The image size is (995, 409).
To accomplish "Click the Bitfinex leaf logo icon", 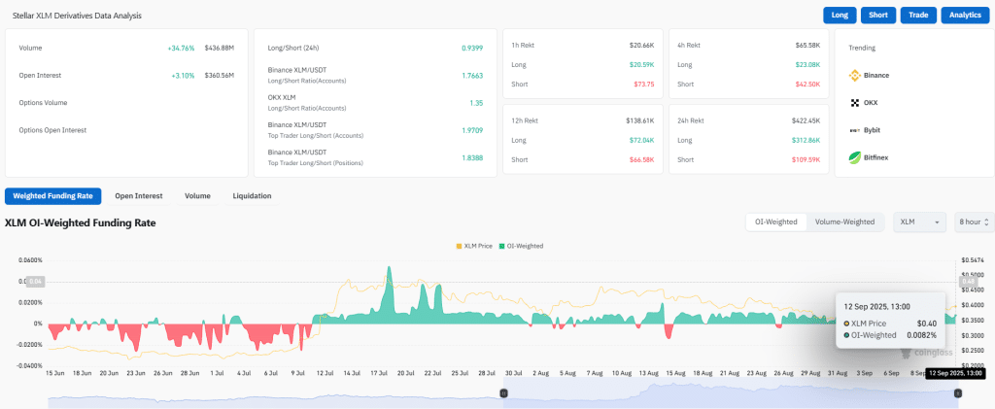I will point(855,156).
